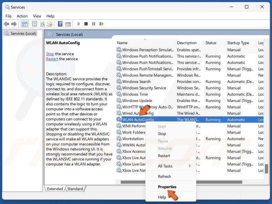The image size is (272, 204).
Task: Toggle the Show/Hide Action Pane icon
Action: [x=68, y=24]
